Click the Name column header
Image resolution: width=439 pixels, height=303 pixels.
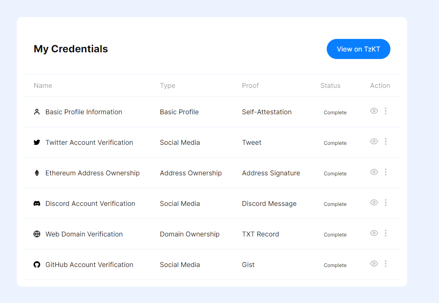point(43,86)
